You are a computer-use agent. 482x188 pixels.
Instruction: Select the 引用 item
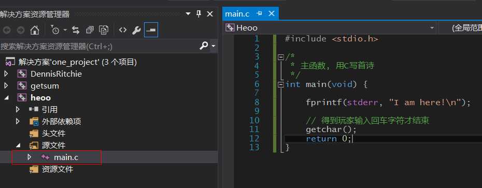(x=50, y=110)
